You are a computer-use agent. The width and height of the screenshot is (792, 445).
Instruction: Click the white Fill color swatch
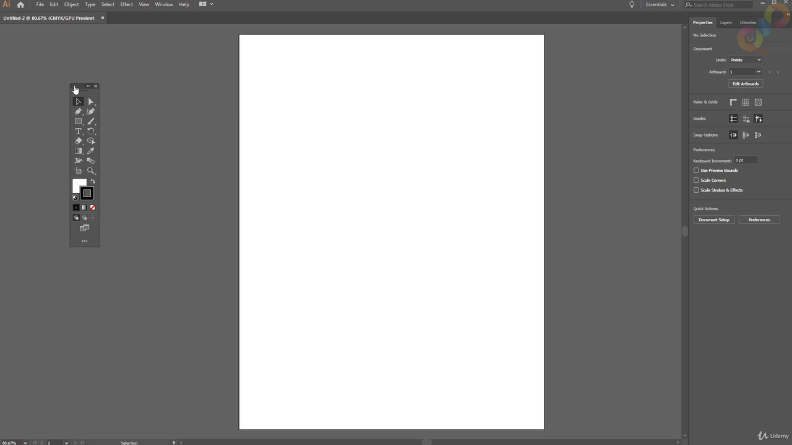point(77,184)
